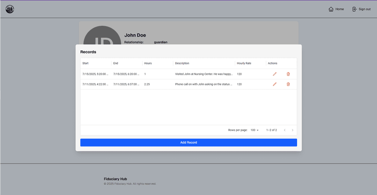Click the JD avatar circle

[x=102, y=35]
